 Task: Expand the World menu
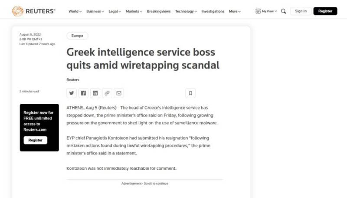coord(75,11)
